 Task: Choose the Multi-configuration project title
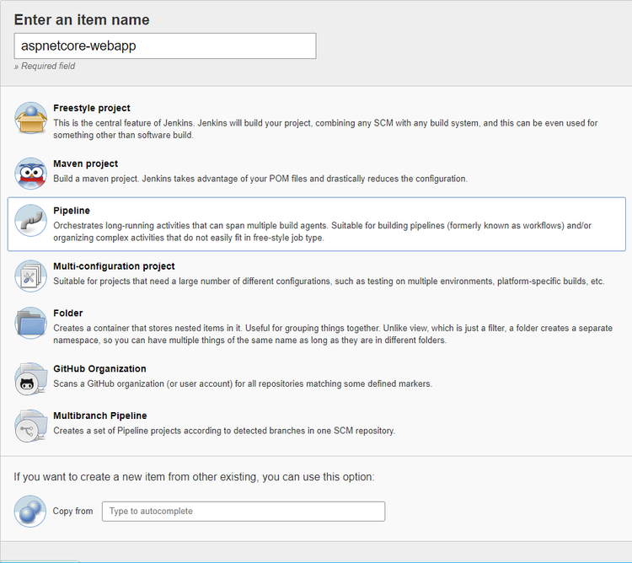tap(114, 266)
